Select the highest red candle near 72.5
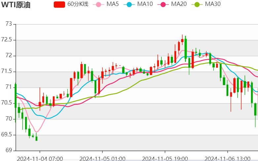 (182, 40)
